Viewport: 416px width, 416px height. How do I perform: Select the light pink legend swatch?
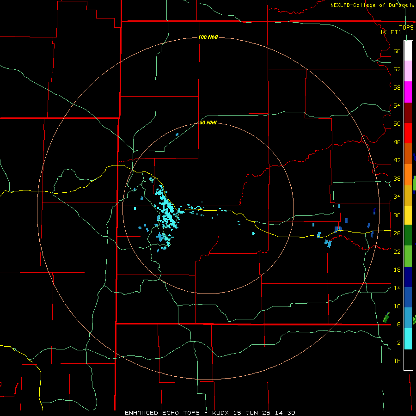408,71
